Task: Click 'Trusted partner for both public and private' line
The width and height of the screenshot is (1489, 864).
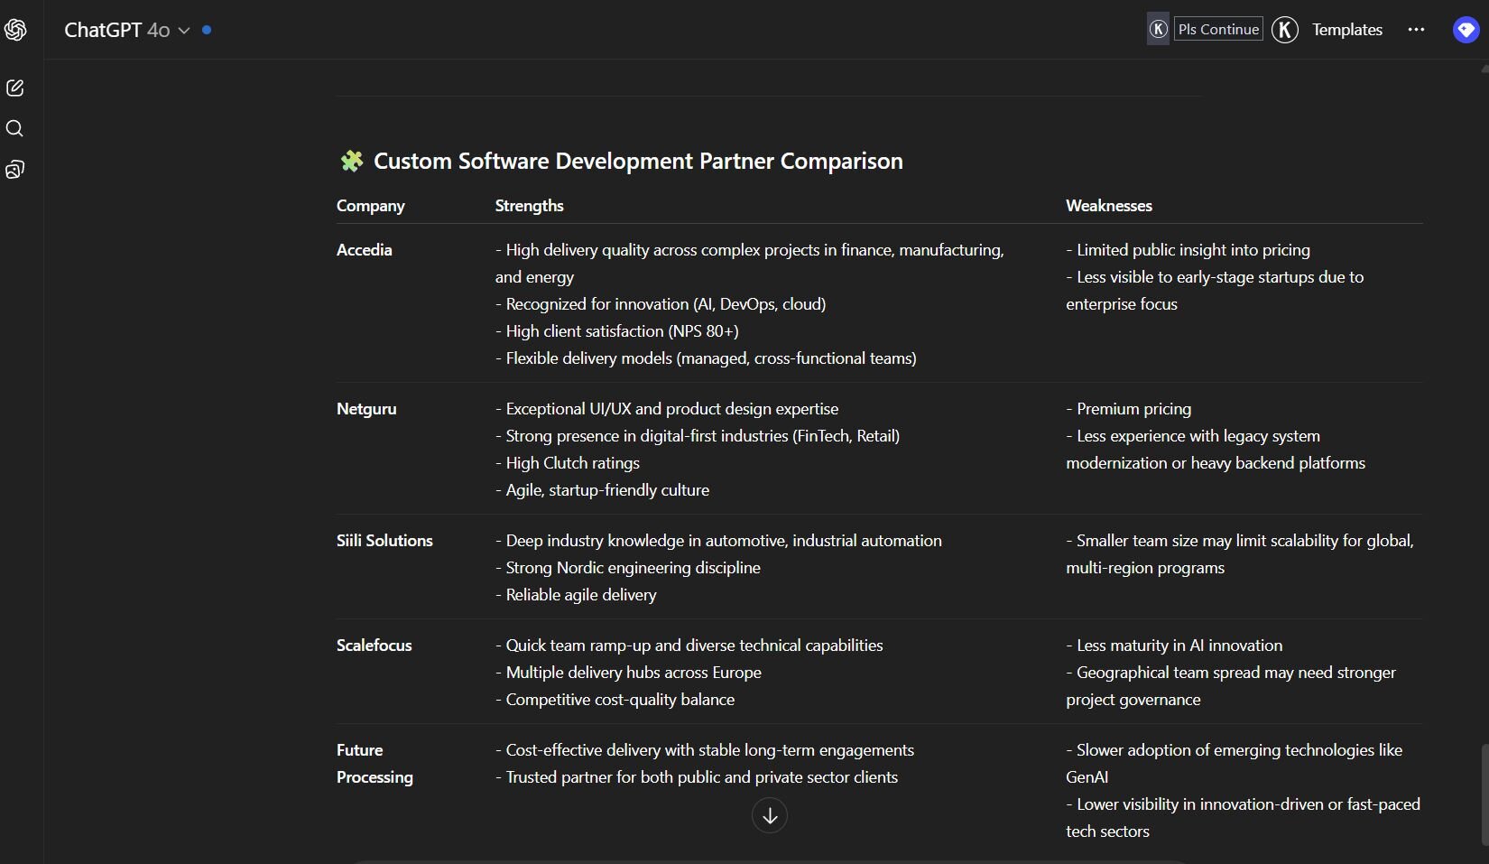Action: pos(697,777)
